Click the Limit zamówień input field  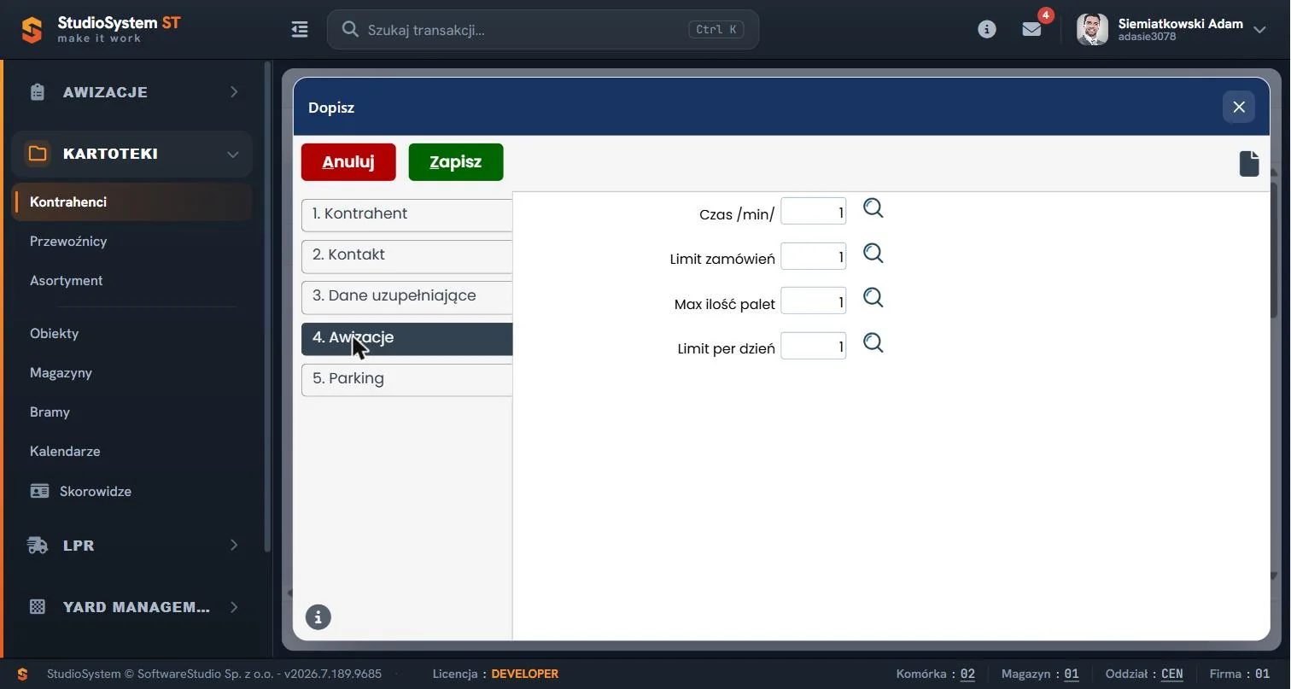click(x=814, y=256)
